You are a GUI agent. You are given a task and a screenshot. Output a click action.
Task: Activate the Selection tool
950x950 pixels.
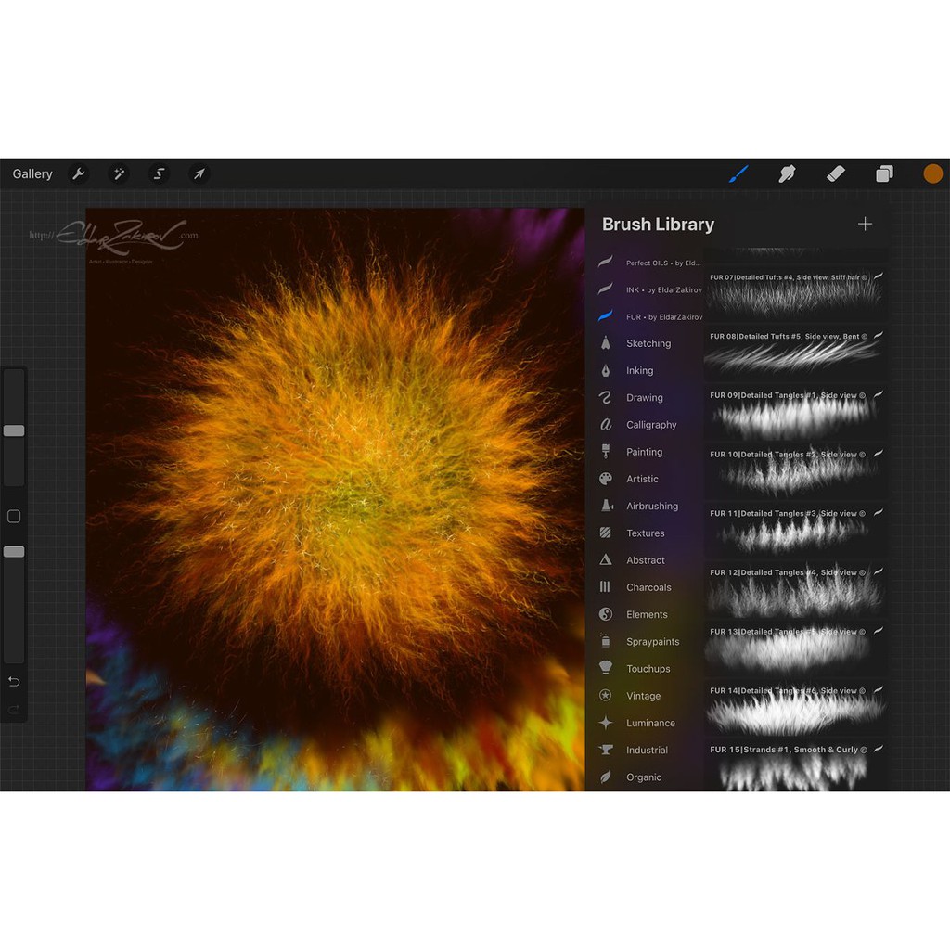(159, 173)
